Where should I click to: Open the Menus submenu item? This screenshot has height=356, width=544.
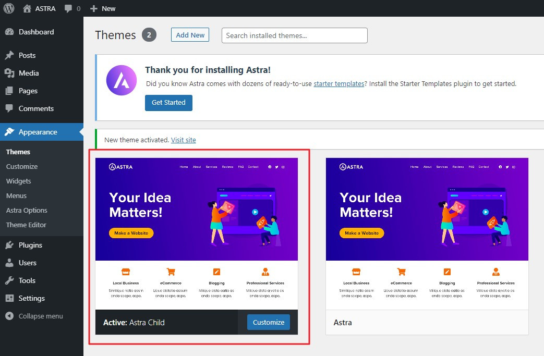16,195
